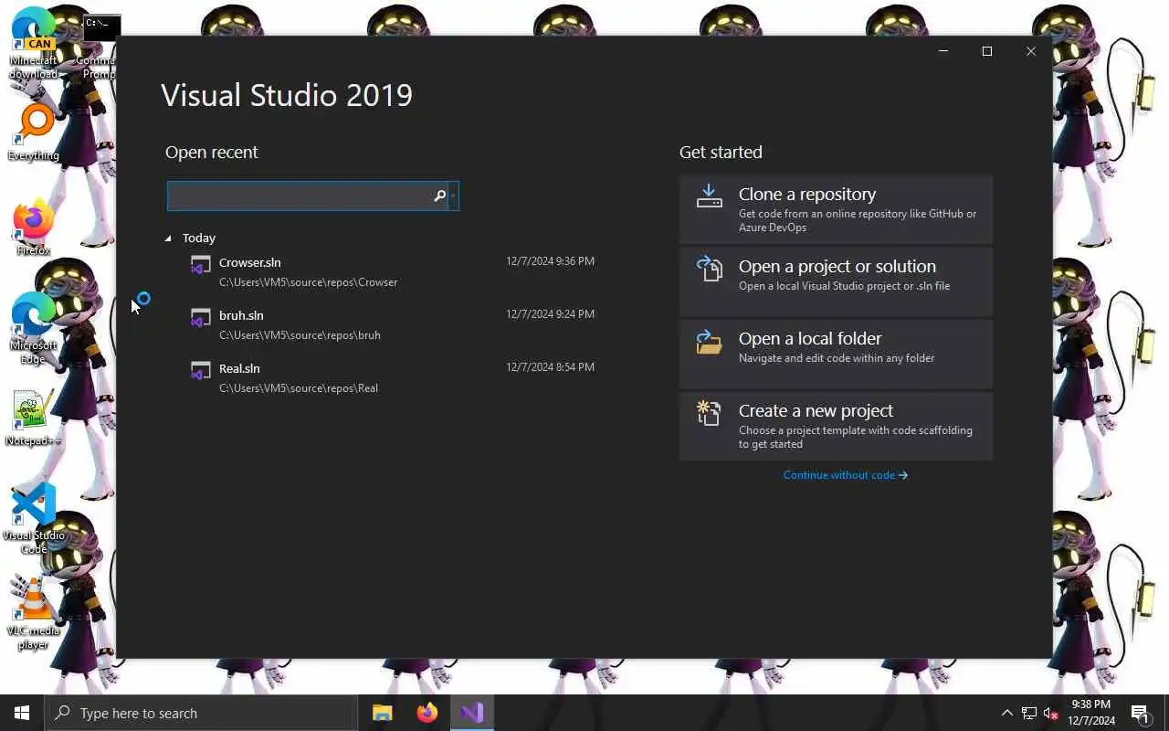
Task: Open File Explorer from the taskbar
Action: coord(383,713)
